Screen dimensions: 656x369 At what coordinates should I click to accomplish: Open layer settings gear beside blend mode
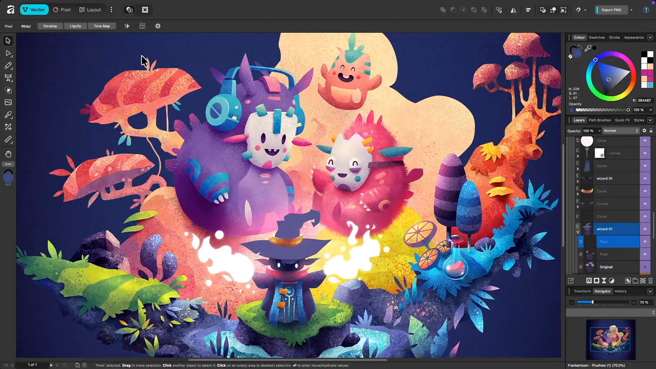(x=644, y=131)
